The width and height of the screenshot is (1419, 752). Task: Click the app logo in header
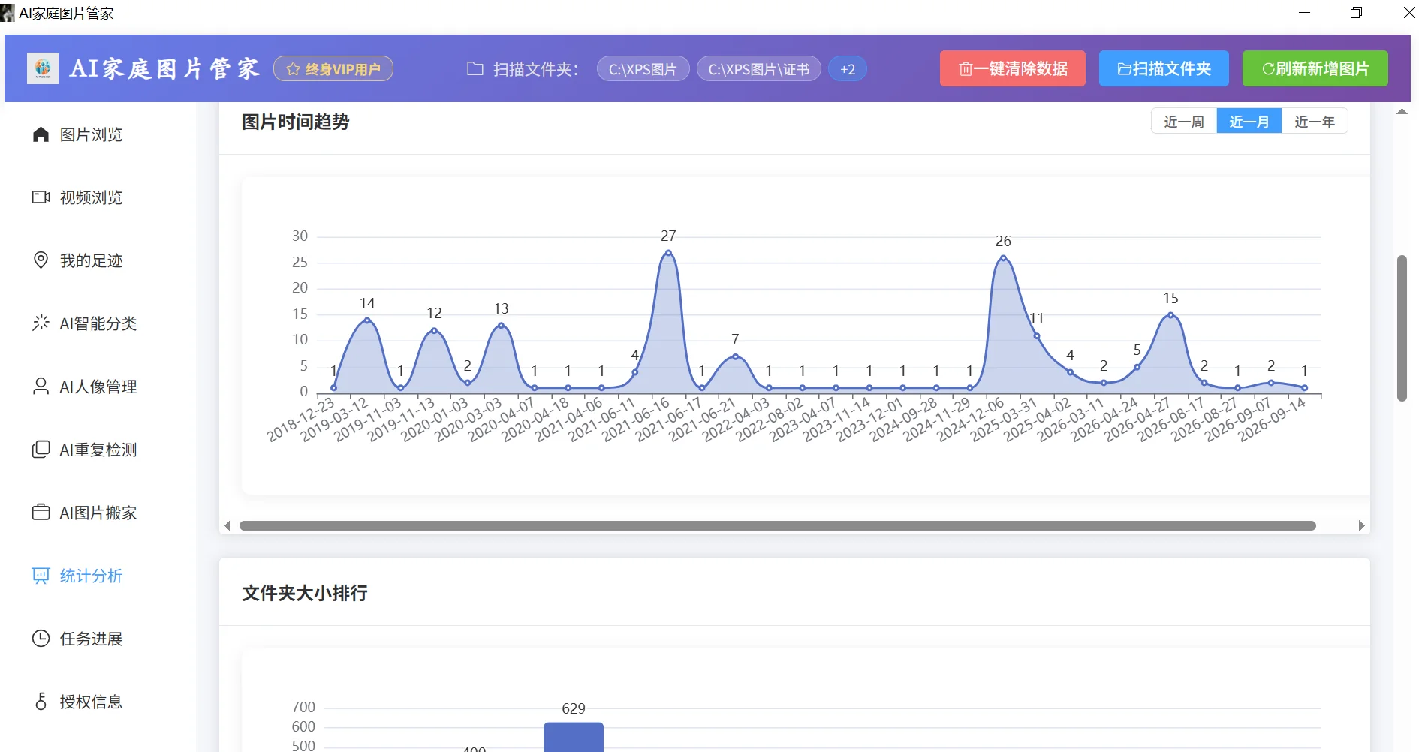pos(43,68)
